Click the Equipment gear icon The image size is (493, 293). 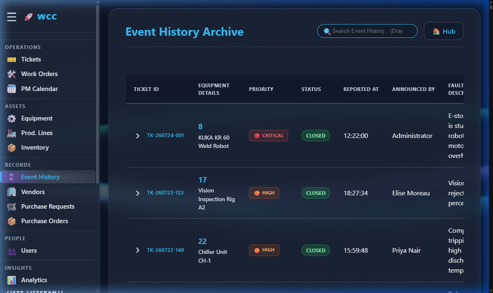click(12, 118)
